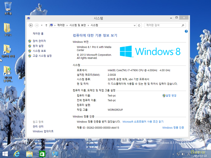
Task: Click the input language A indicator
Action: [x=189, y=154]
